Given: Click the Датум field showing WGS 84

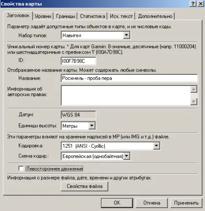Looking at the screenshot, I should point(78,115).
